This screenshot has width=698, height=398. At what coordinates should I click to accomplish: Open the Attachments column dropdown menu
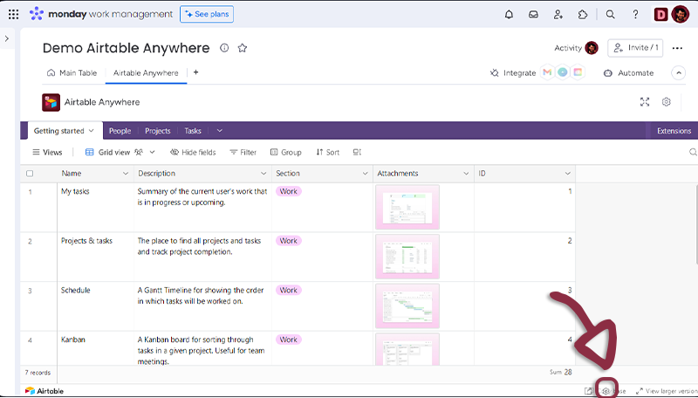click(x=467, y=174)
